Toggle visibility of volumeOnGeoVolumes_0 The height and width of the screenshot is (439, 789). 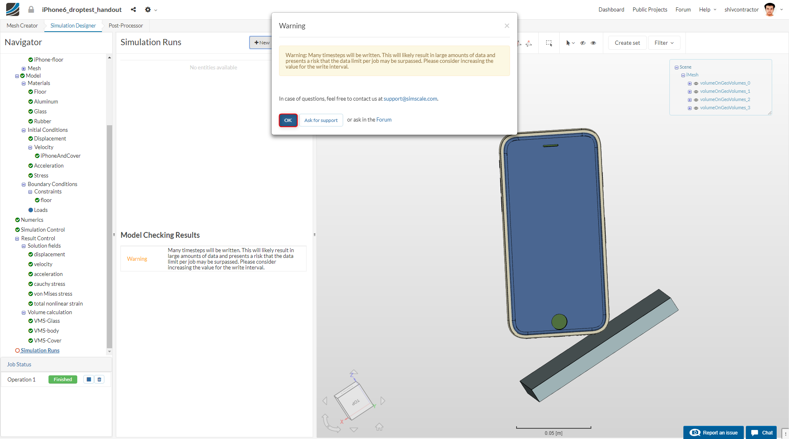click(x=696, y=83)
